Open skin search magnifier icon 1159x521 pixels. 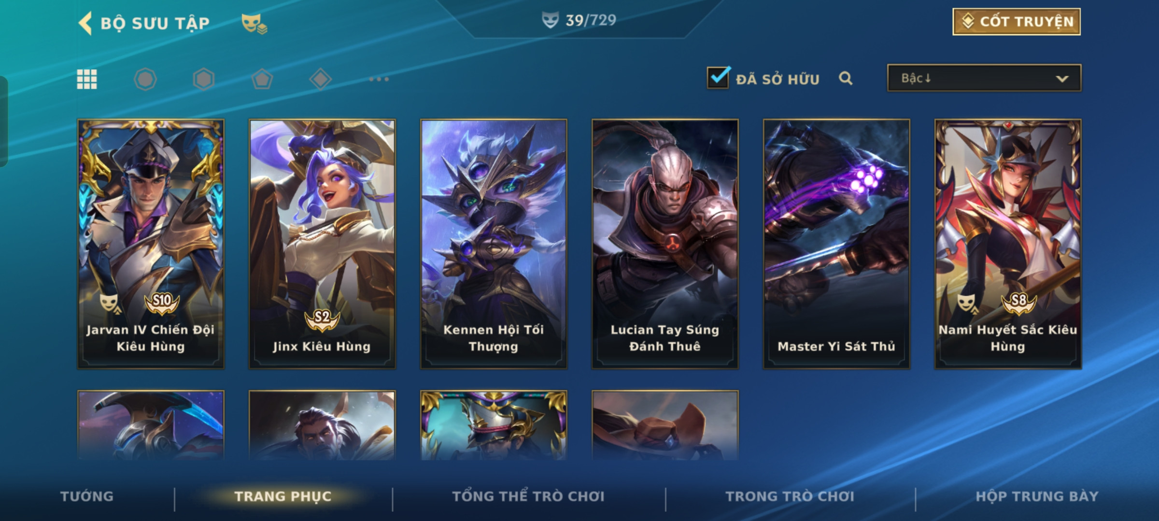[846, 78]
